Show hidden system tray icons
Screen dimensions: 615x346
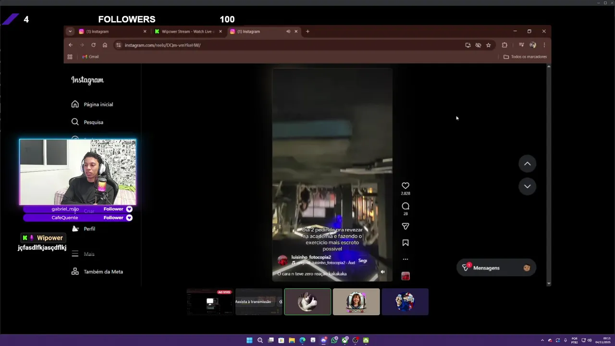(542, 340)
